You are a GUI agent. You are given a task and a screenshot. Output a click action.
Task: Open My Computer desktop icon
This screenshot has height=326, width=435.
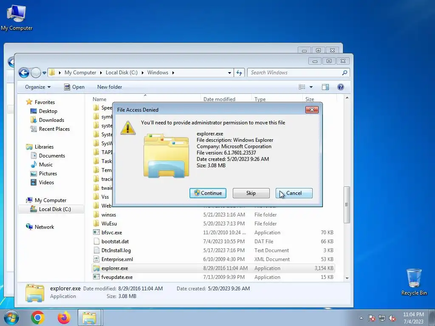pyautogui.click(x=17, y=17)
